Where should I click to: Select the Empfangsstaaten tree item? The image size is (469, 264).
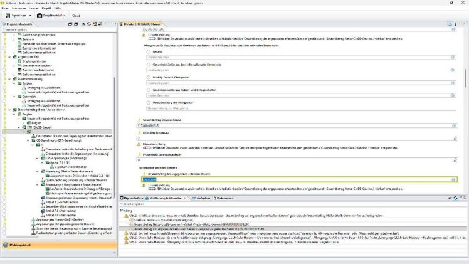click(x=34, y=61)
